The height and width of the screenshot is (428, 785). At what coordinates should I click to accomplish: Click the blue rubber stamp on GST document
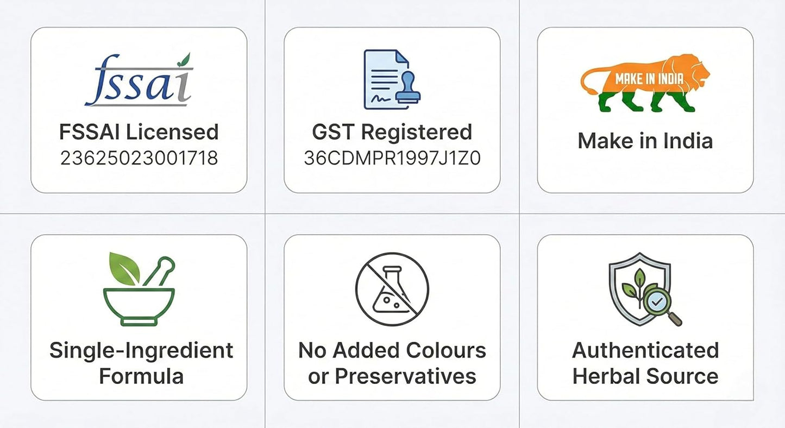tap(407, 90)
